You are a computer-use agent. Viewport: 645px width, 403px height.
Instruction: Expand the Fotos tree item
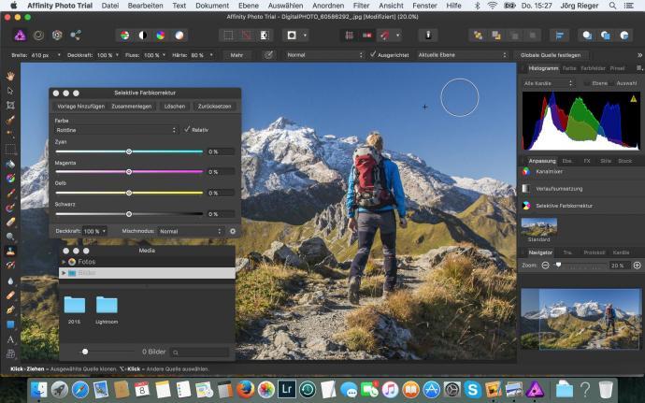coord(64,262)
